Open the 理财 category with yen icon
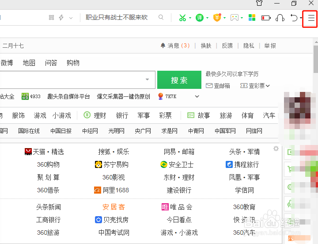The height and width of the screenshot is (244, 318). (x=95, y=115)
